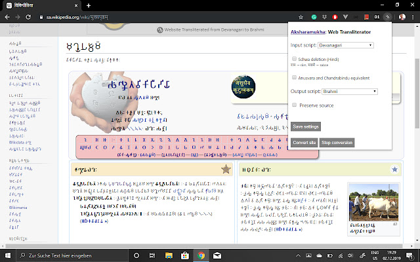Open the V-shaped extension icon
The image size is (420, 262).
(345, 17)
